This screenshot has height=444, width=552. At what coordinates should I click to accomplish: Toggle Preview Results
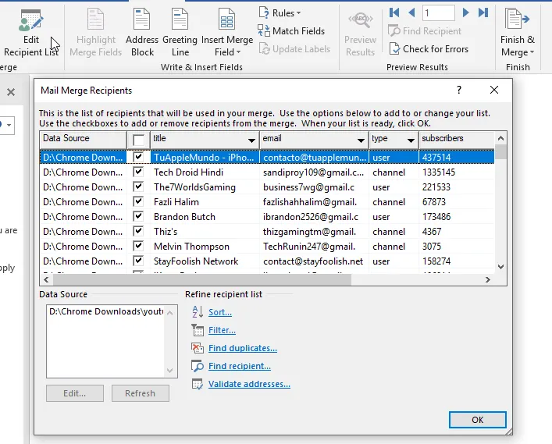360,34
